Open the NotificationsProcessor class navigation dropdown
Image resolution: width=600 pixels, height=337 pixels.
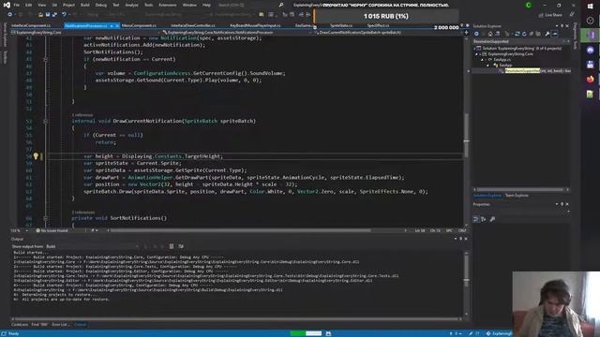tap(237, 33)
